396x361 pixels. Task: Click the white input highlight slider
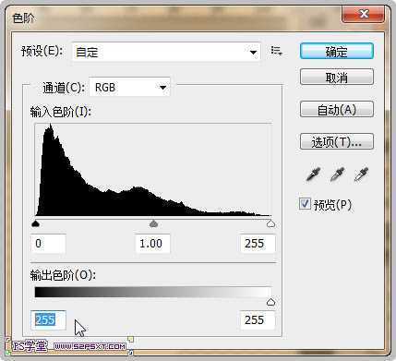(x=270, y=223)
